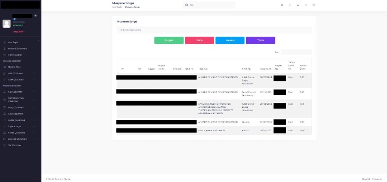The image size is (387, 182).
Task: Click the logout arrow icon at top right
Action: (x=314, y=5)
